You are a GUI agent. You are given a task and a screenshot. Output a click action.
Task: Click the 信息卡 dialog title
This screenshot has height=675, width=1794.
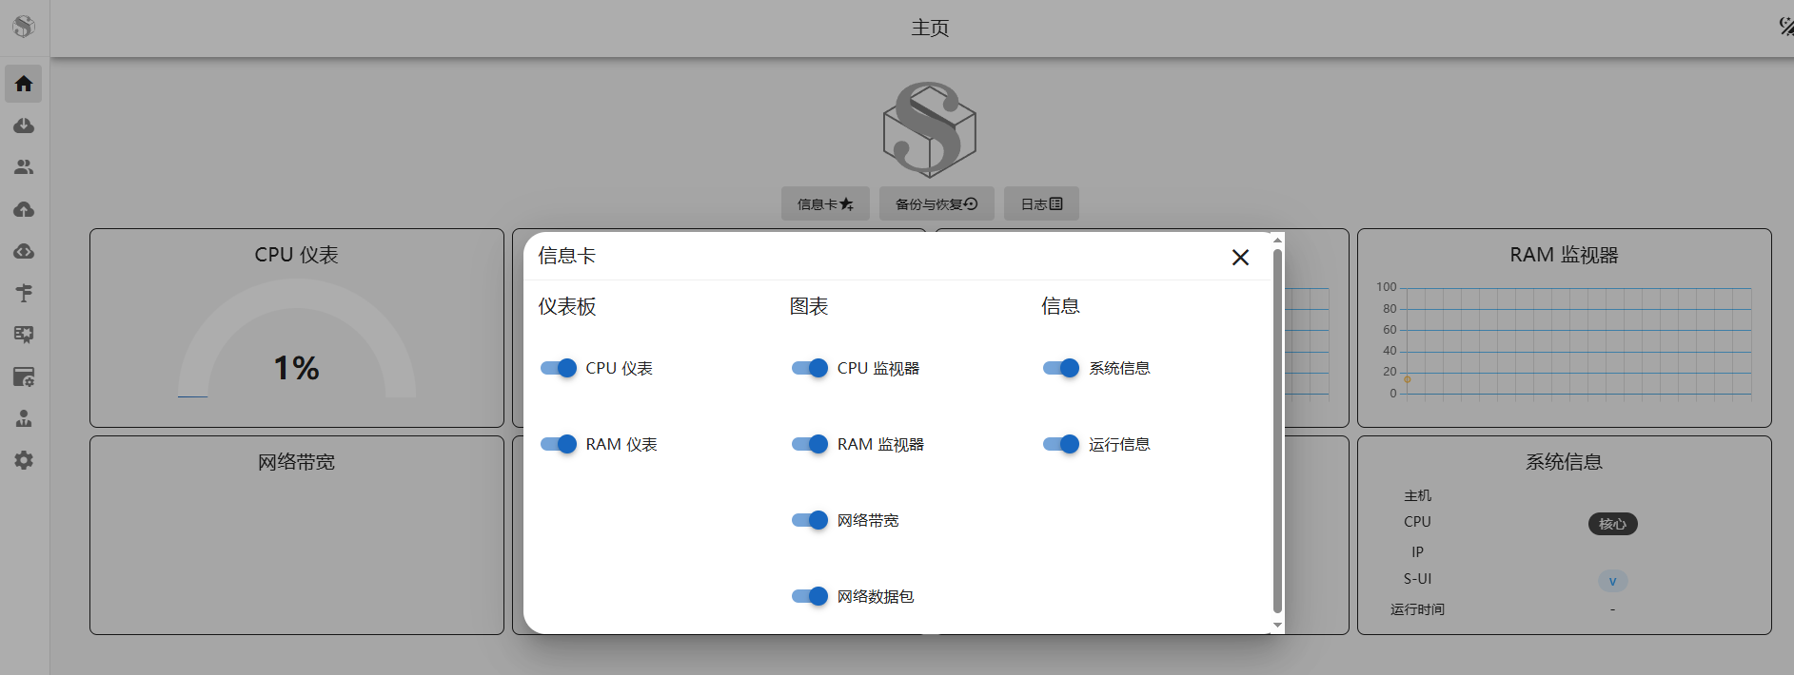click(x=567, y=256)
